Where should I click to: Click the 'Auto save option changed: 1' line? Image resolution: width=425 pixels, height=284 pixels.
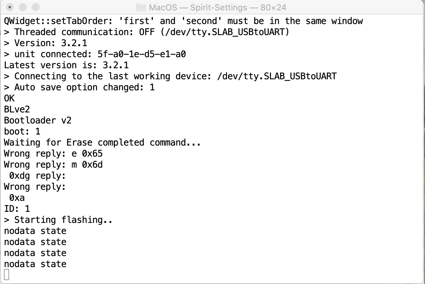79,87
